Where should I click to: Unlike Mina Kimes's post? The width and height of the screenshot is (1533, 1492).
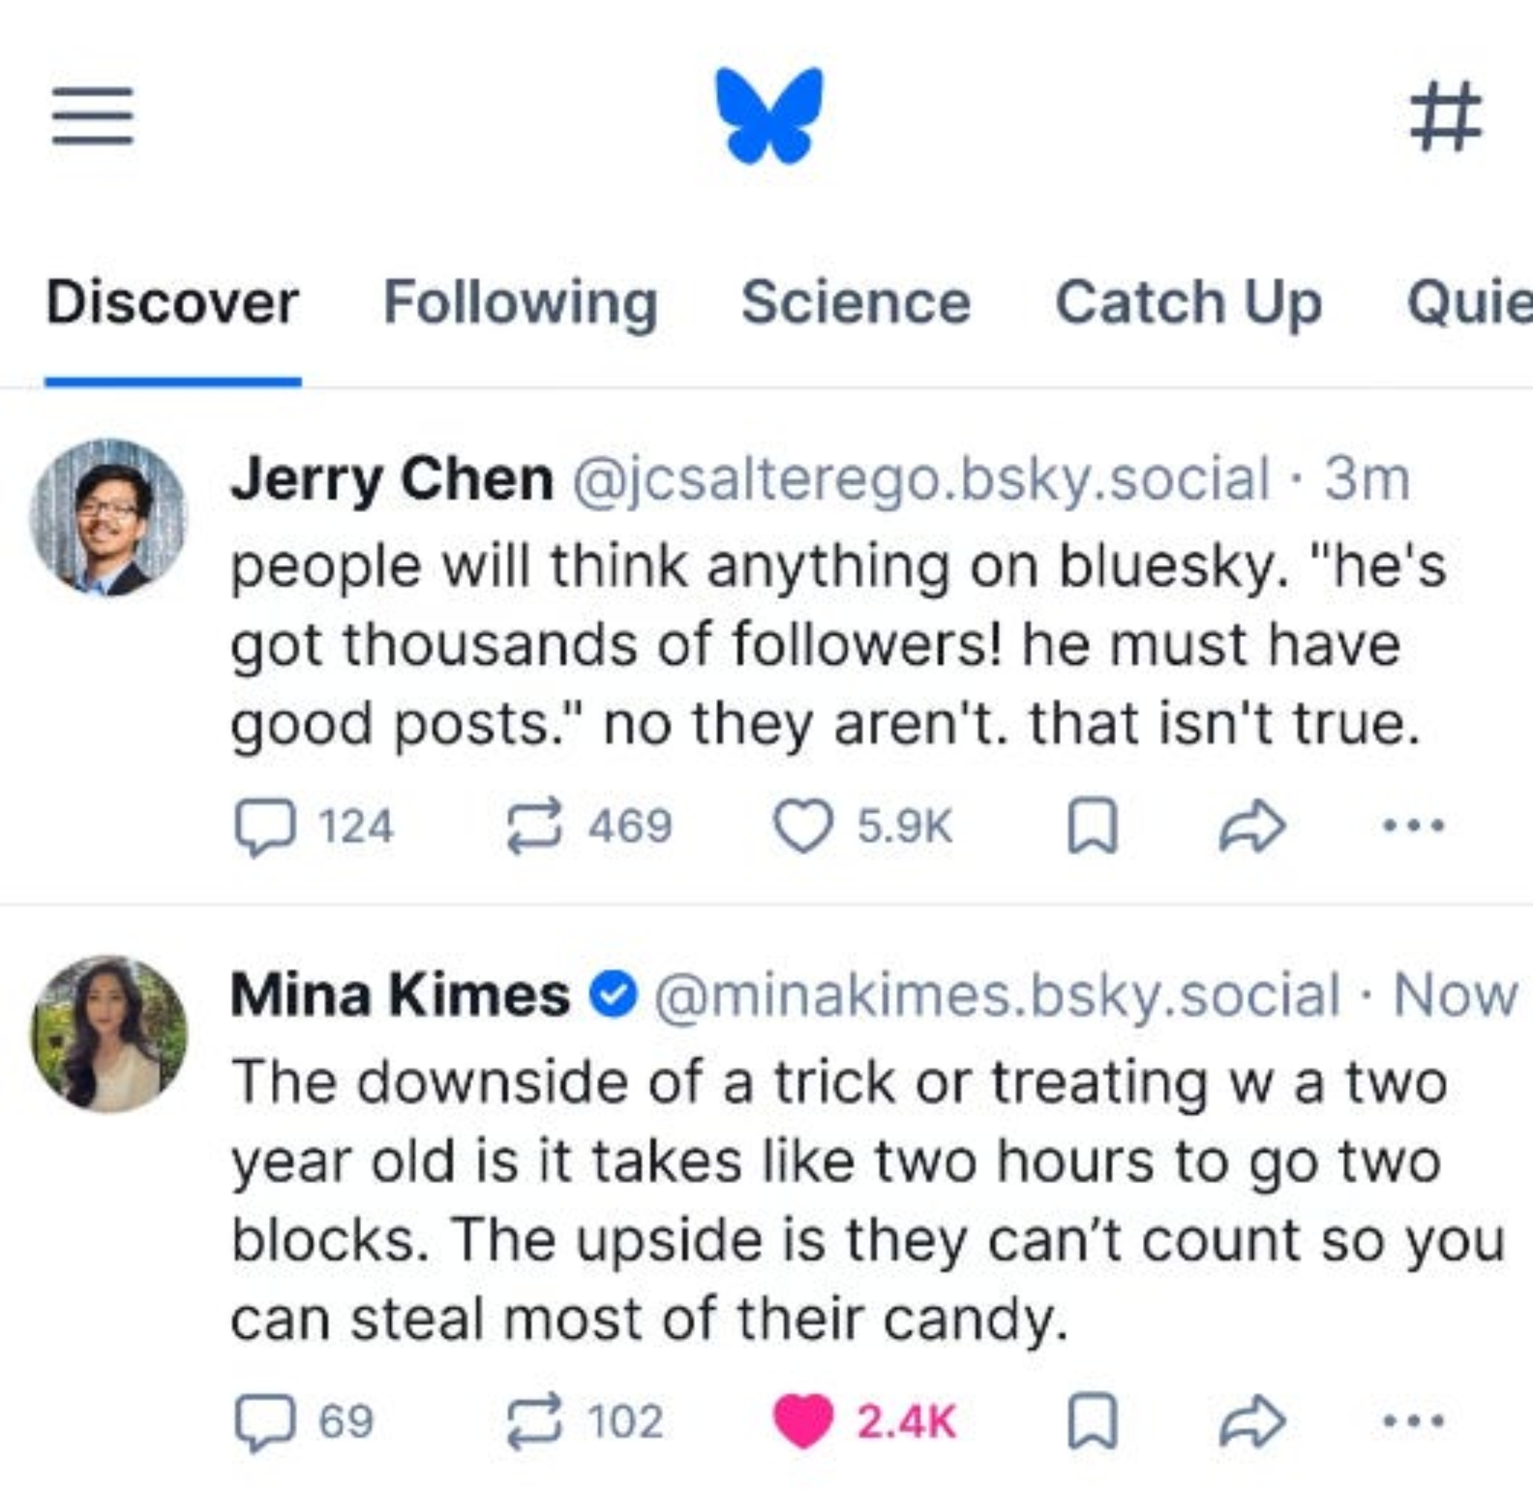coord(802,1421)
